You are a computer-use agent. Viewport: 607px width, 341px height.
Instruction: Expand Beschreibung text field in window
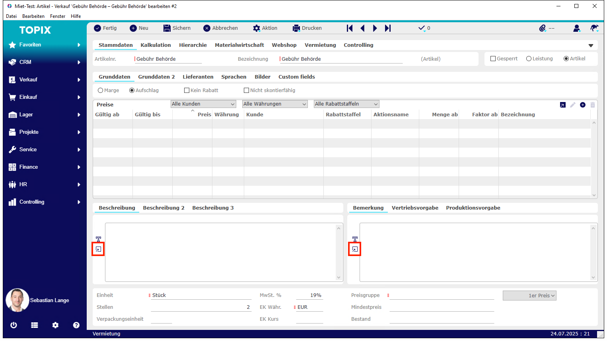coord(98,249)
